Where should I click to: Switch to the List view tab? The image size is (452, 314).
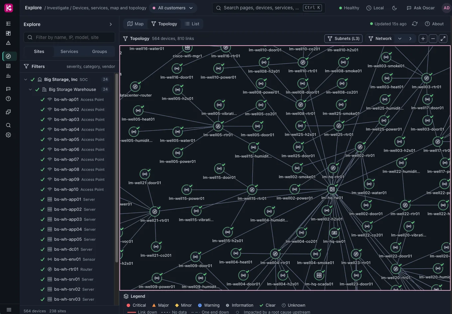[x=192, y=24]
